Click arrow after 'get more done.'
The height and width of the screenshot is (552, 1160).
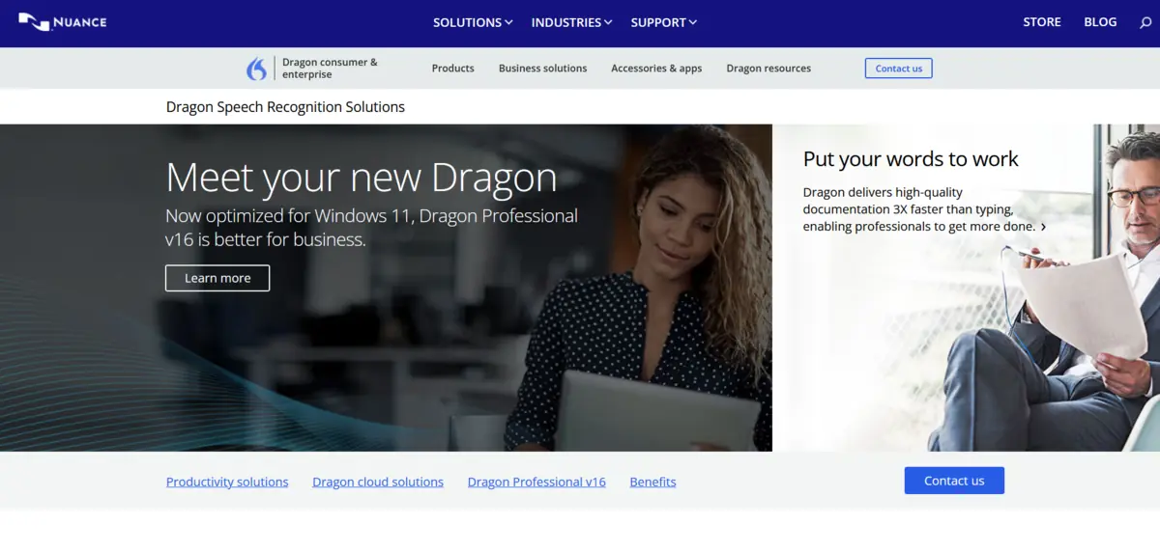tap(1043, 227)
